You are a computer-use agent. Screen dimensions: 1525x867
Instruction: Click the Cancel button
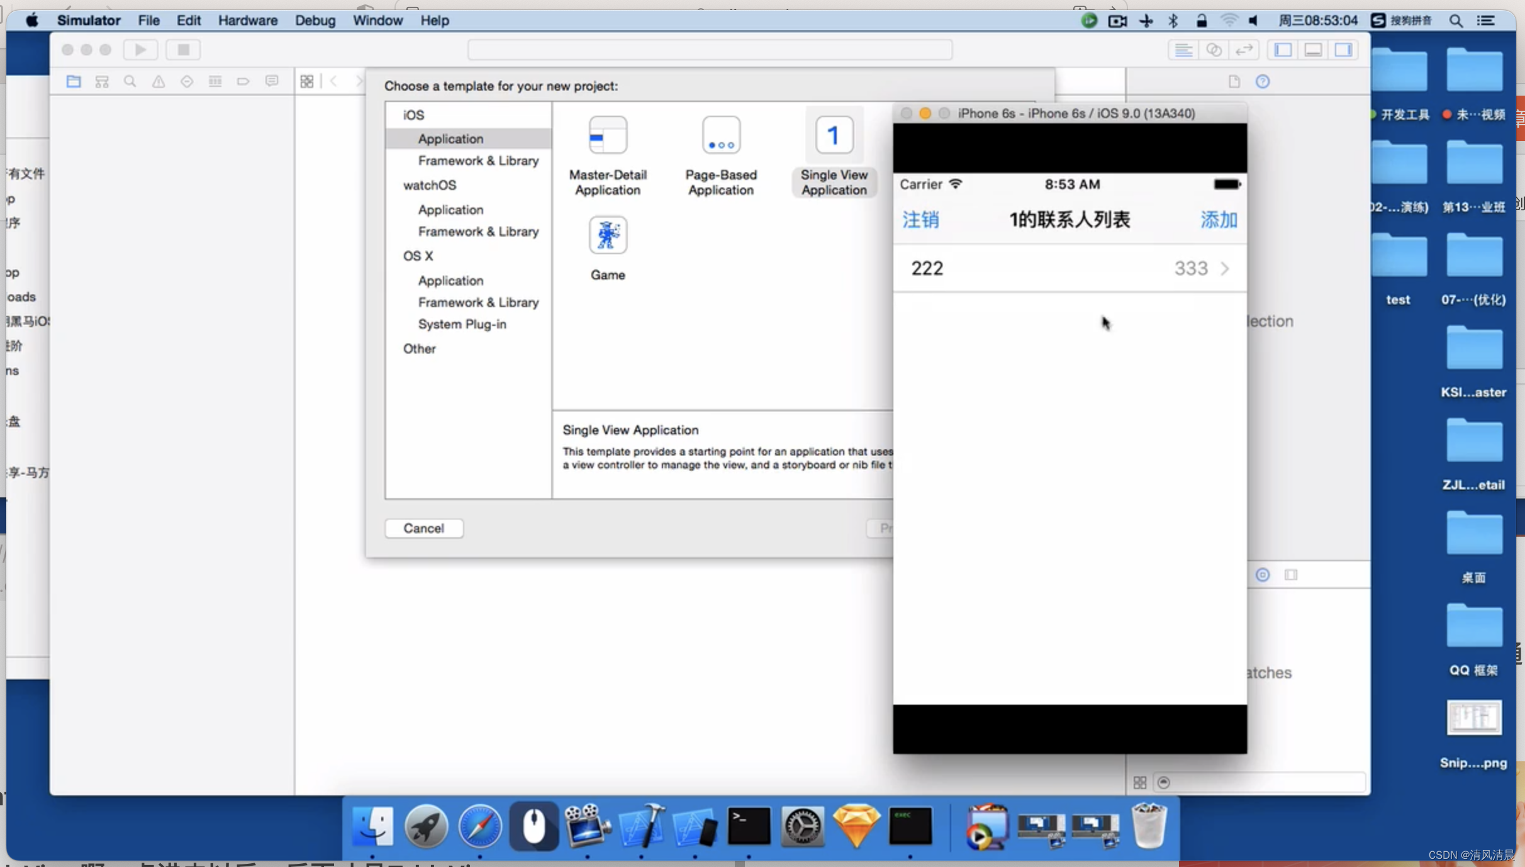[x=424, y=528]
